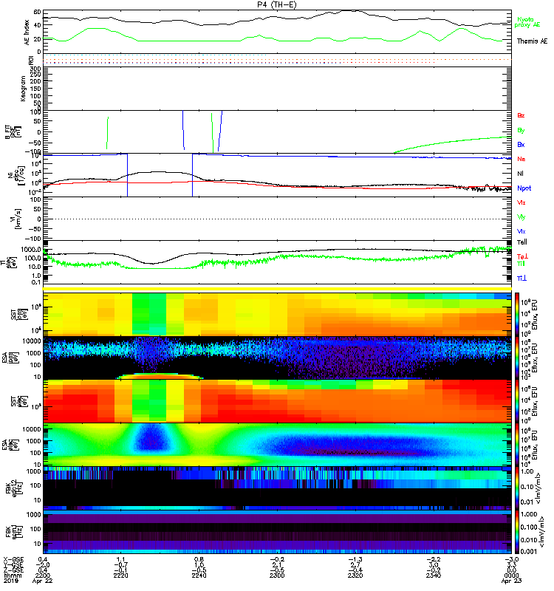Click the 0000 time tick label
554x591 pixels.
pos(511,575)
